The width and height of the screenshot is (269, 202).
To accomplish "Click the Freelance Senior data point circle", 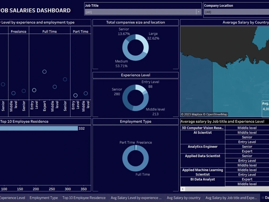I will pos(24,91).
